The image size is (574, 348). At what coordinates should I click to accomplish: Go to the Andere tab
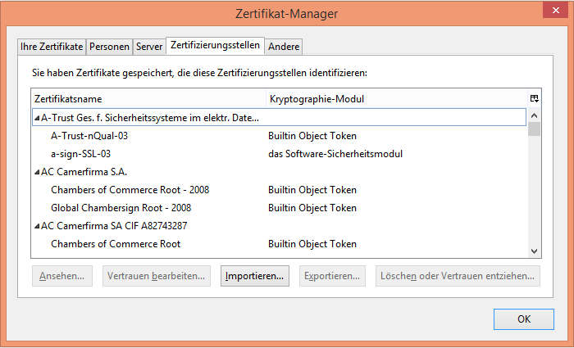pyautogui.click(x=284, y=47)
